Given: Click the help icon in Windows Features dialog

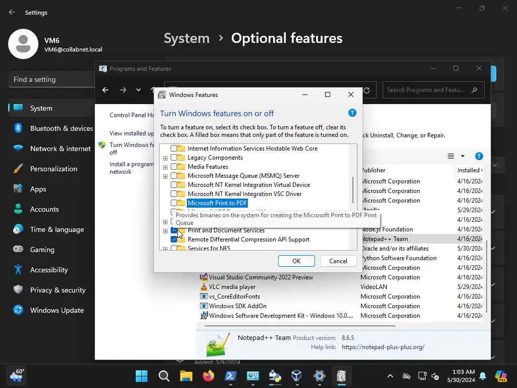Looking at the screenshot, I should point(352,113).
